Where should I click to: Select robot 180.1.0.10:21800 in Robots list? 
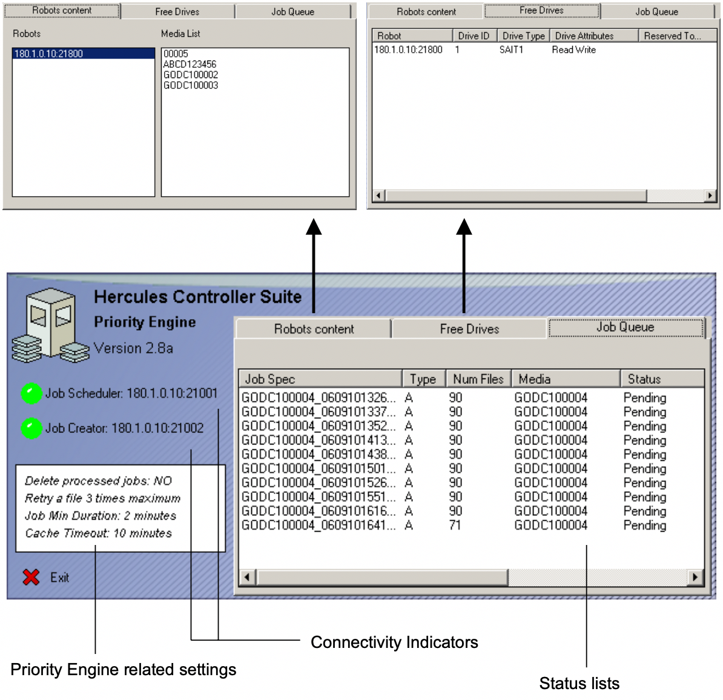pos(84,53)
